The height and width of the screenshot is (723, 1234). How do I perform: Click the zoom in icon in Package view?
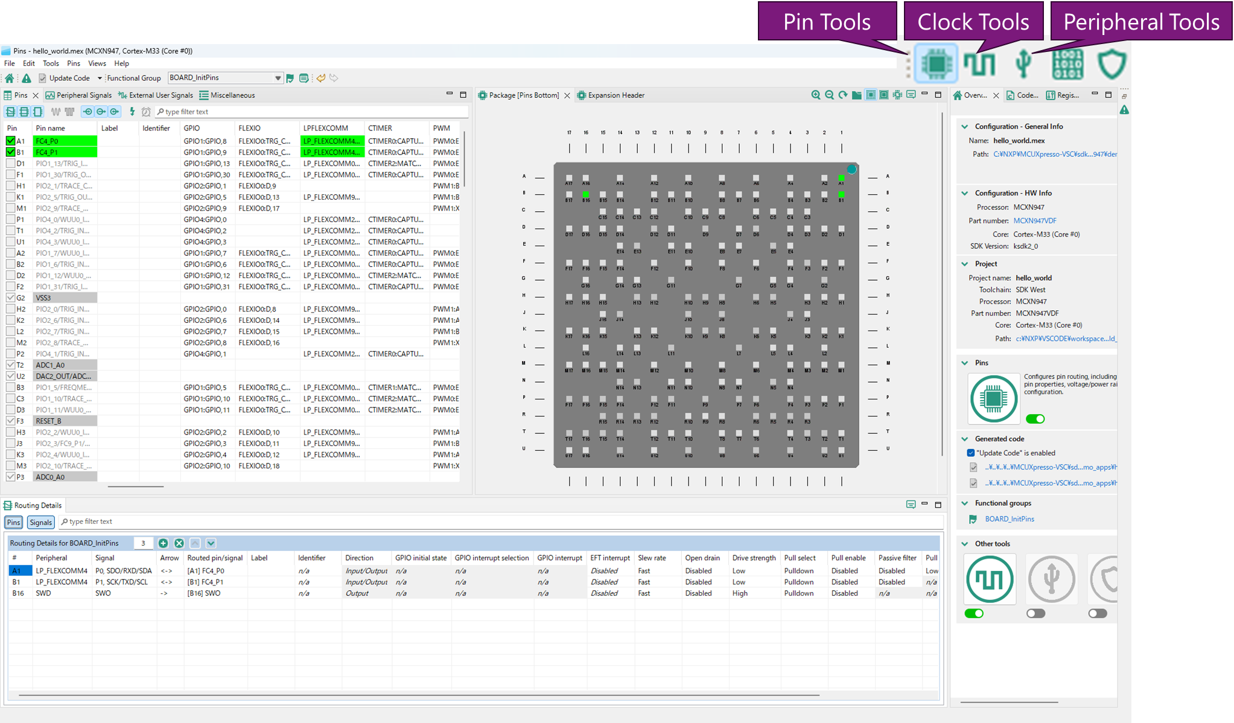(816, 95)
